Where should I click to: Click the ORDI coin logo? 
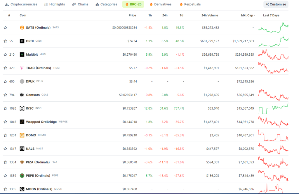coord(22,41)
